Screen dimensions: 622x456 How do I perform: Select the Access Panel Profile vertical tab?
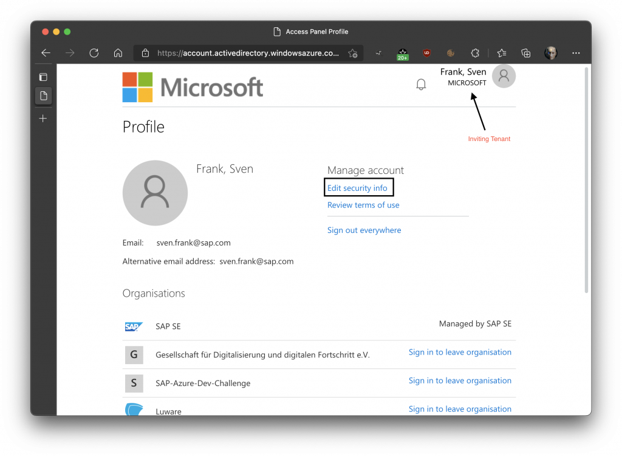[43, 95]
